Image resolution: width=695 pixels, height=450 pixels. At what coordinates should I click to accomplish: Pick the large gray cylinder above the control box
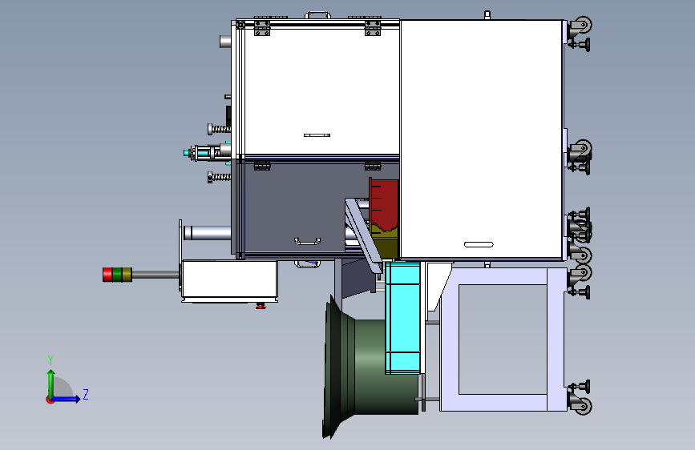[x=208, y=233]
